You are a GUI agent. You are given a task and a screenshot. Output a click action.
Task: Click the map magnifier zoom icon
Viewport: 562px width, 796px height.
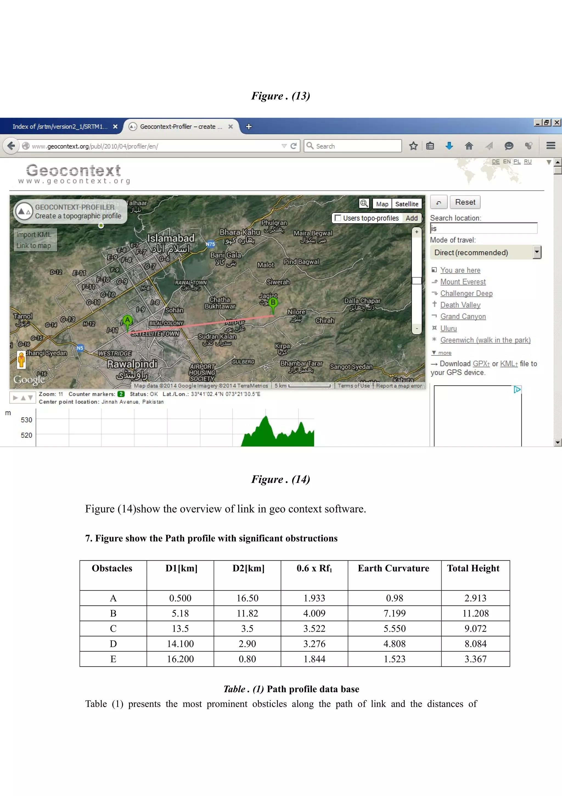point(364,204)
